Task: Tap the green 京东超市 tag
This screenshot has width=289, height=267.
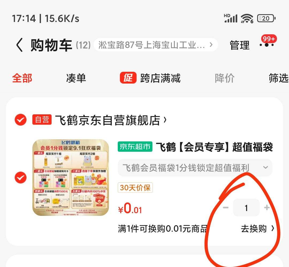Action: [135, 147]
